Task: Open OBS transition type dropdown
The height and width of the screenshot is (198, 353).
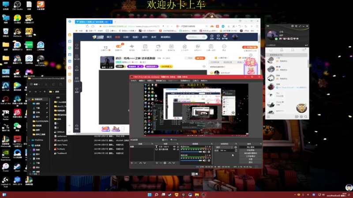Action: (x=224, y=147)
